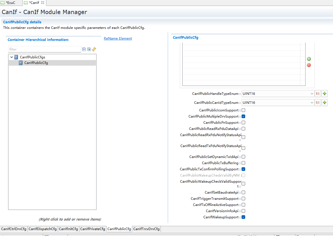Collapse the CanIfPublicCfgs tree node

(x=12, y=57)
